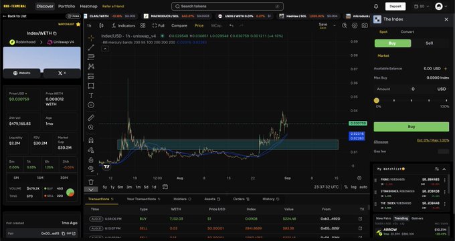Open Slippage settings
Image resolution: width=455 pixels, height=241 pixels.
tap(381, 142)
